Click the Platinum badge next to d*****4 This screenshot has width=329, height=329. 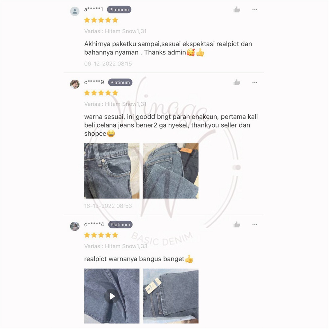[120, 225]
